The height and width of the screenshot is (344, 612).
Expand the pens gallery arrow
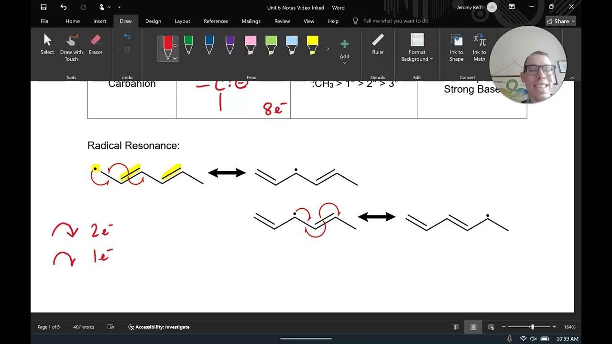[328, 48]
